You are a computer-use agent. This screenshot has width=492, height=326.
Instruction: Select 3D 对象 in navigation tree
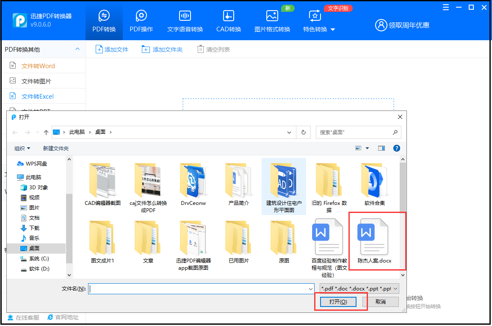(x=34, y=187)
